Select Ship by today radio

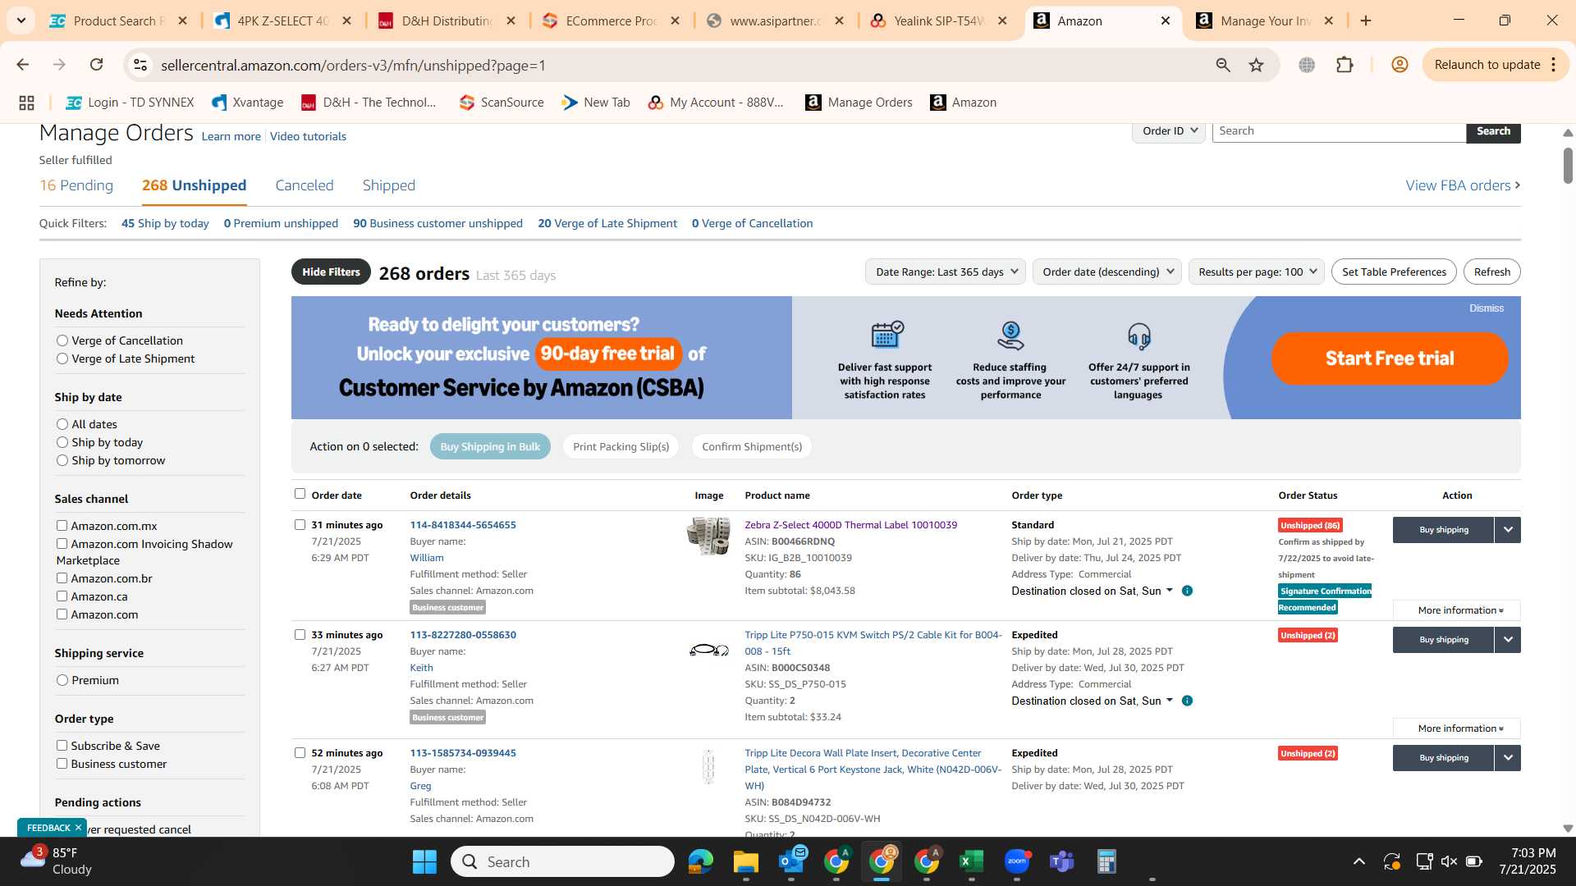click(x=62, y=442)
